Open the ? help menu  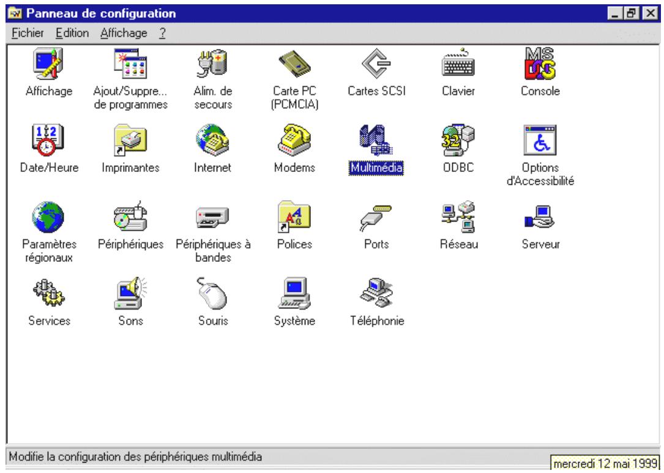click(x=162, y=33)
